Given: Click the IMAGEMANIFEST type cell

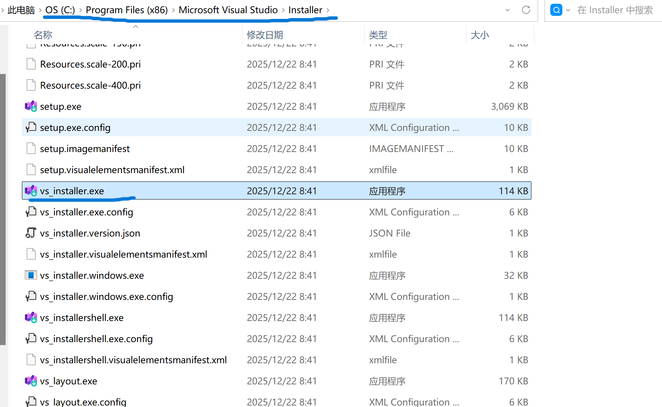Looking at the screenshot, I should (x=411, y=149).
